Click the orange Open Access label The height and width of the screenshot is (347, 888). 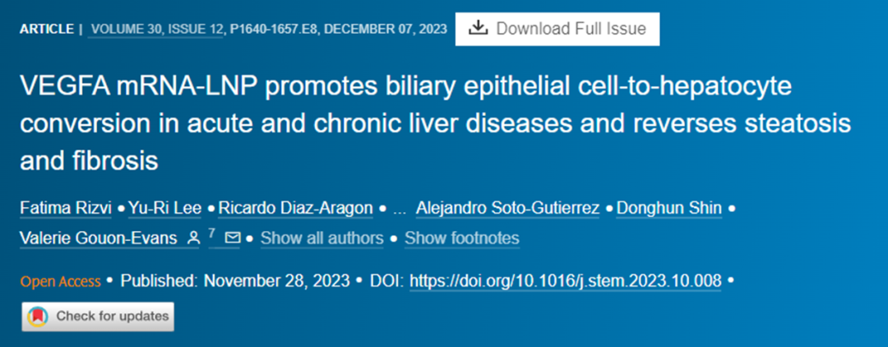(x=61, y=281)
